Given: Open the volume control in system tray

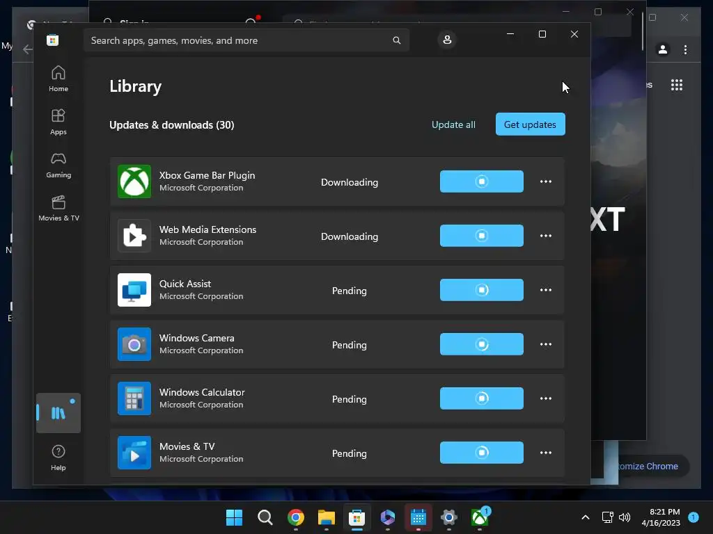Looking at the screenshot, I should click(625, 517).
